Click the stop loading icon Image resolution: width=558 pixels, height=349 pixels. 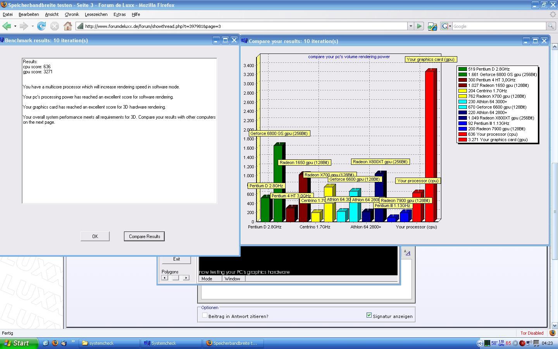pos(55,26)
